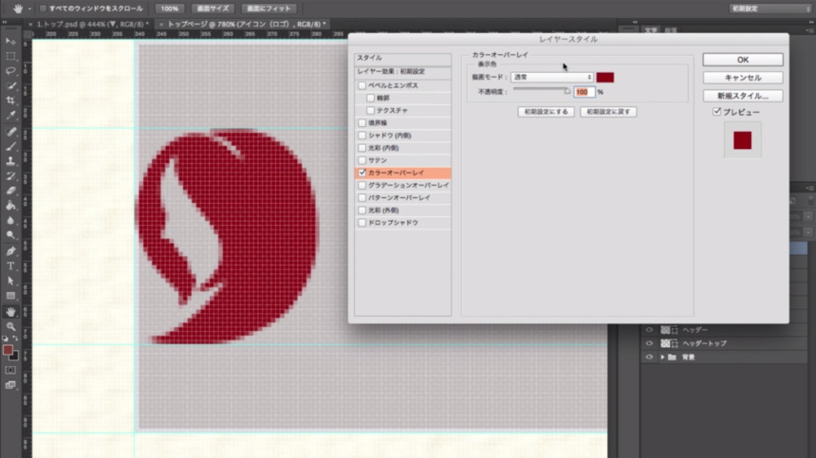Close the 1.トップ.psd document tab
This screenshot has width=816, height=458.
(30, 25)
